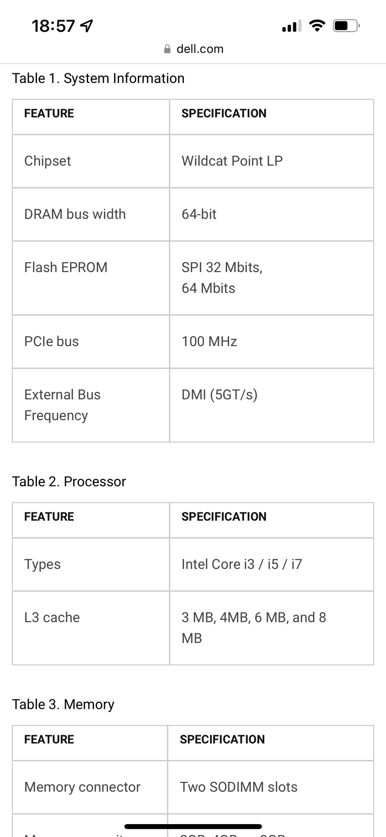
Task: Tap the padlock icon beside dell.com
Action: (167, 49)
